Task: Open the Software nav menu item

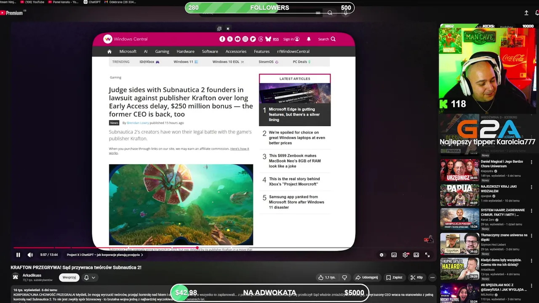Action: 210,51
